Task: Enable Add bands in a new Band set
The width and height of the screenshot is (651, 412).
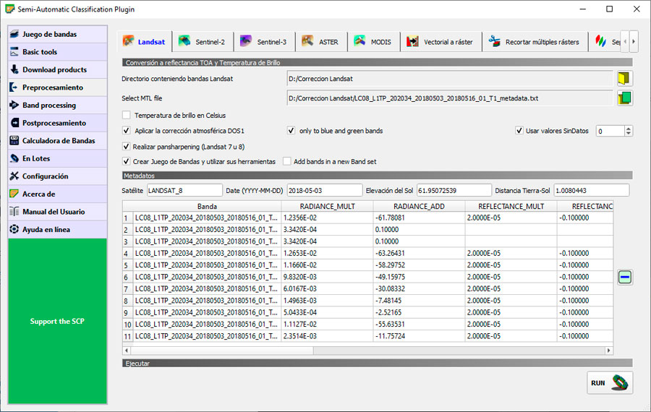Action: click(286, 161)
